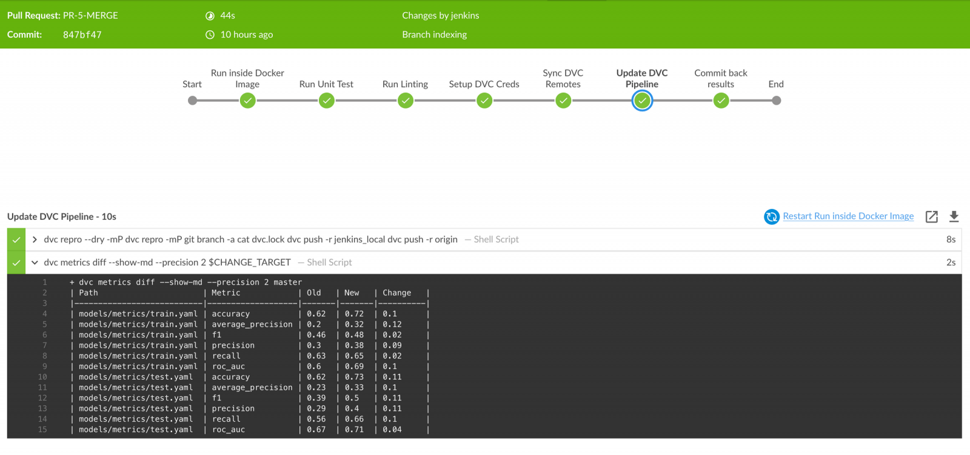Viewport: 970px width, 455px height.
Task: Click the Commit back results stage label
Action: (x=721, y=78)
